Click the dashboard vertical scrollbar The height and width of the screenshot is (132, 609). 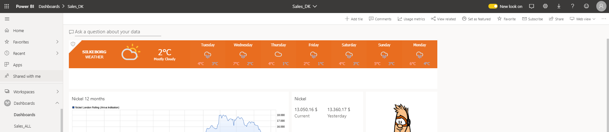[x=608, y=85]
